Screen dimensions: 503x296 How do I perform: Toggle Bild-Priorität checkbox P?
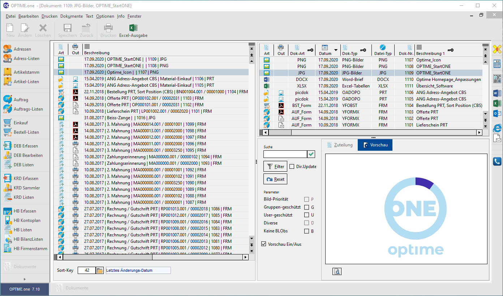point(306,199)
